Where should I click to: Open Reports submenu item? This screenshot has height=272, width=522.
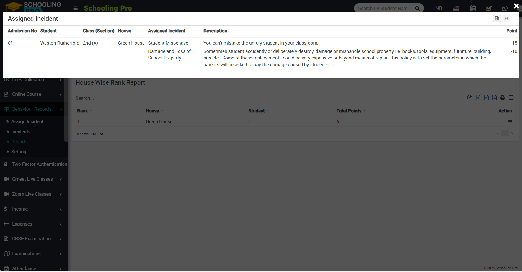(x=19, y=142)
